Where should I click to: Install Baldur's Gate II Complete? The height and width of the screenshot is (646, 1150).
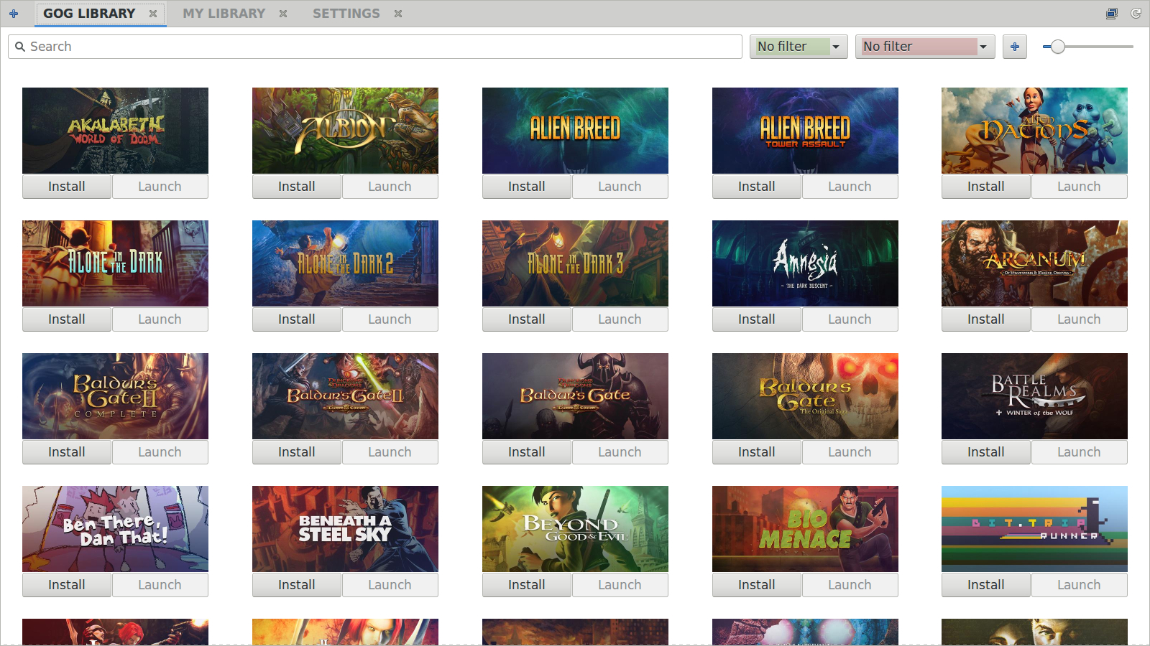[x=67, y=452]
